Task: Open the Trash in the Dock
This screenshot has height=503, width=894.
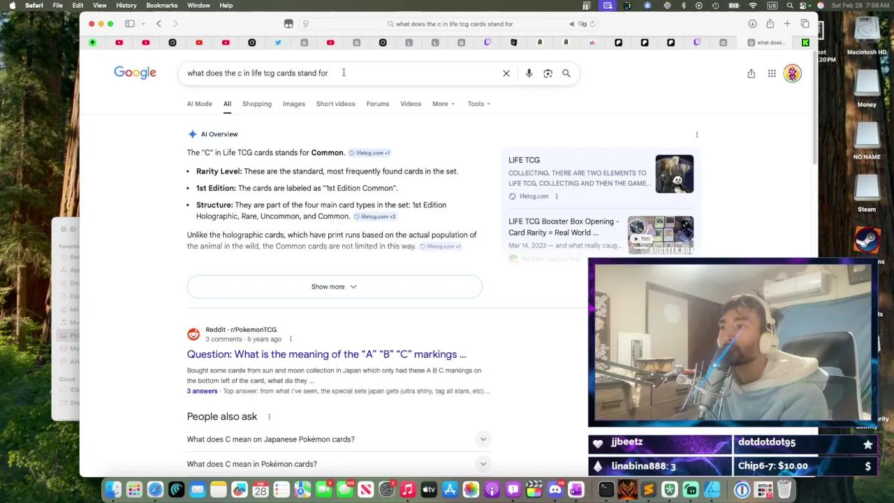Action: click(x=784, y=490)
